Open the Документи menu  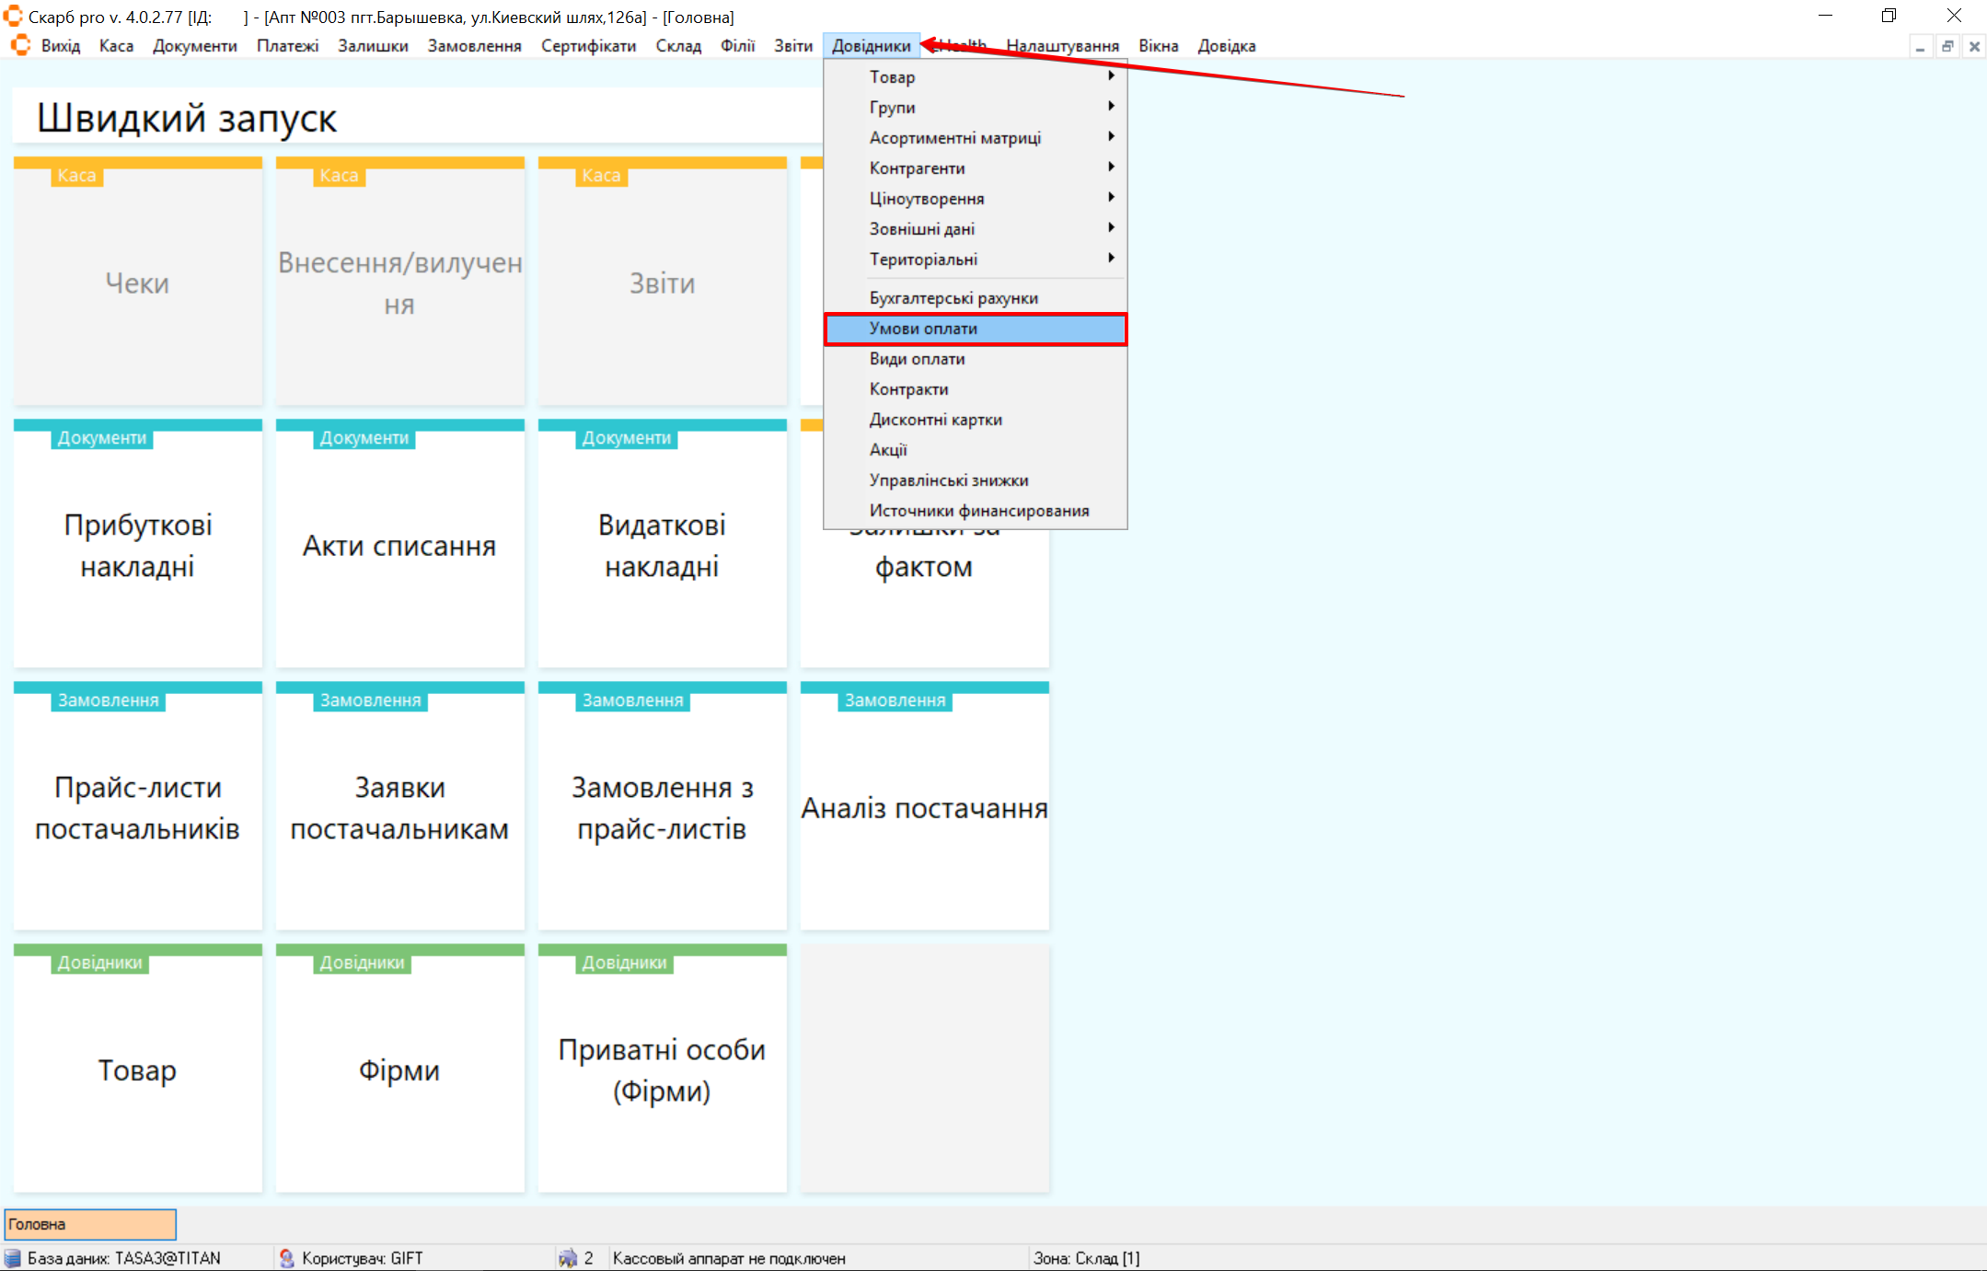(194, 46)
